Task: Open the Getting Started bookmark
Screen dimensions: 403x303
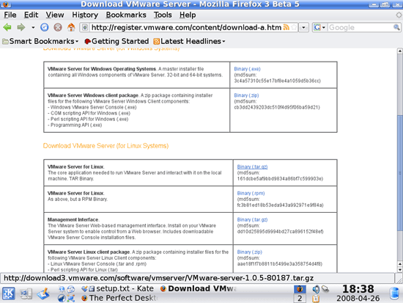Action: [x=117, y=41]
